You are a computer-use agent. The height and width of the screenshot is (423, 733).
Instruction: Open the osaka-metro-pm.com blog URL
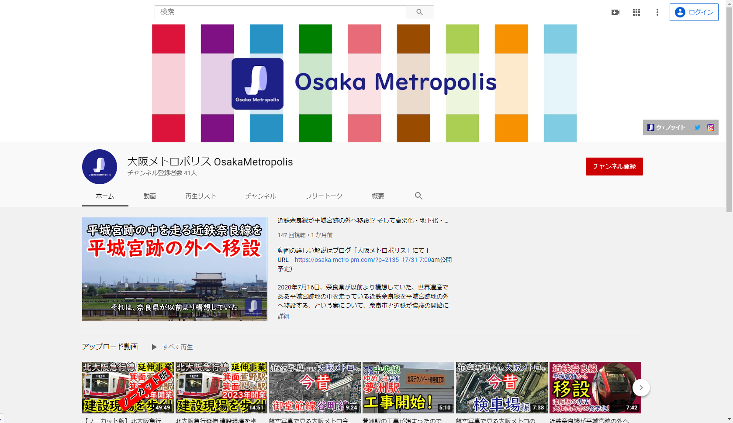[x=346, y=260]
